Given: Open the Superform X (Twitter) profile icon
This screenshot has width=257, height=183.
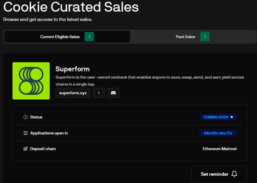Looking at the screenshot, I should coord(99,93).
